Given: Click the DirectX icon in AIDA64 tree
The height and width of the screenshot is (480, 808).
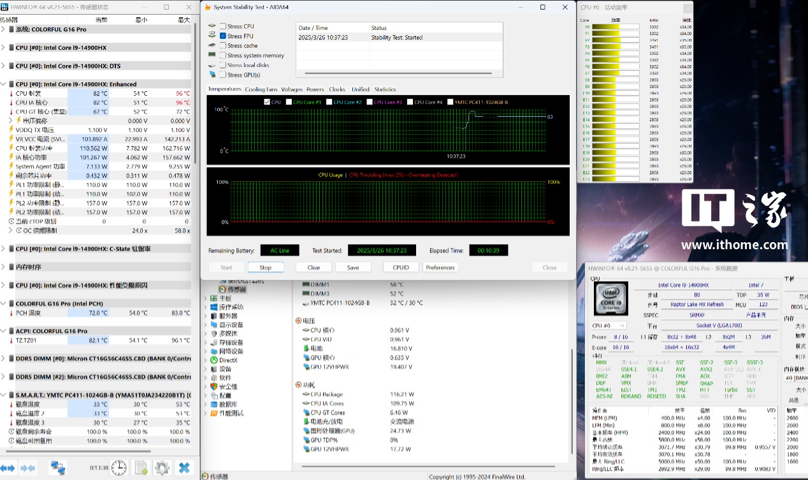Looking at the screenshot, I should tap(213, 360).
